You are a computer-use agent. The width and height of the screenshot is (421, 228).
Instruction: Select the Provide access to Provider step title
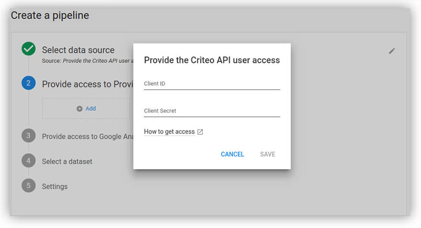click(87, 84)
